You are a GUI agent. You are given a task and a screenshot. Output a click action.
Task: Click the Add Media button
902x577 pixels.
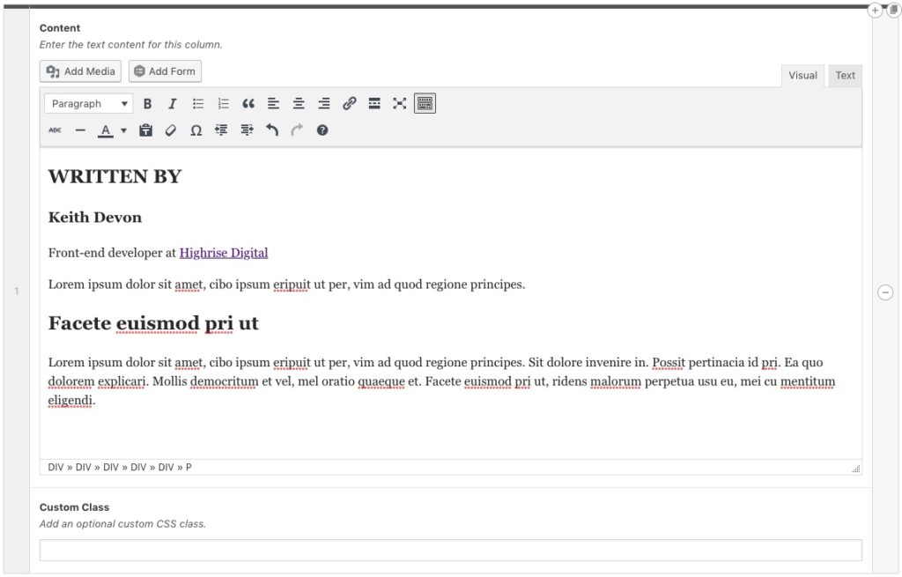(x=79, y=71)
